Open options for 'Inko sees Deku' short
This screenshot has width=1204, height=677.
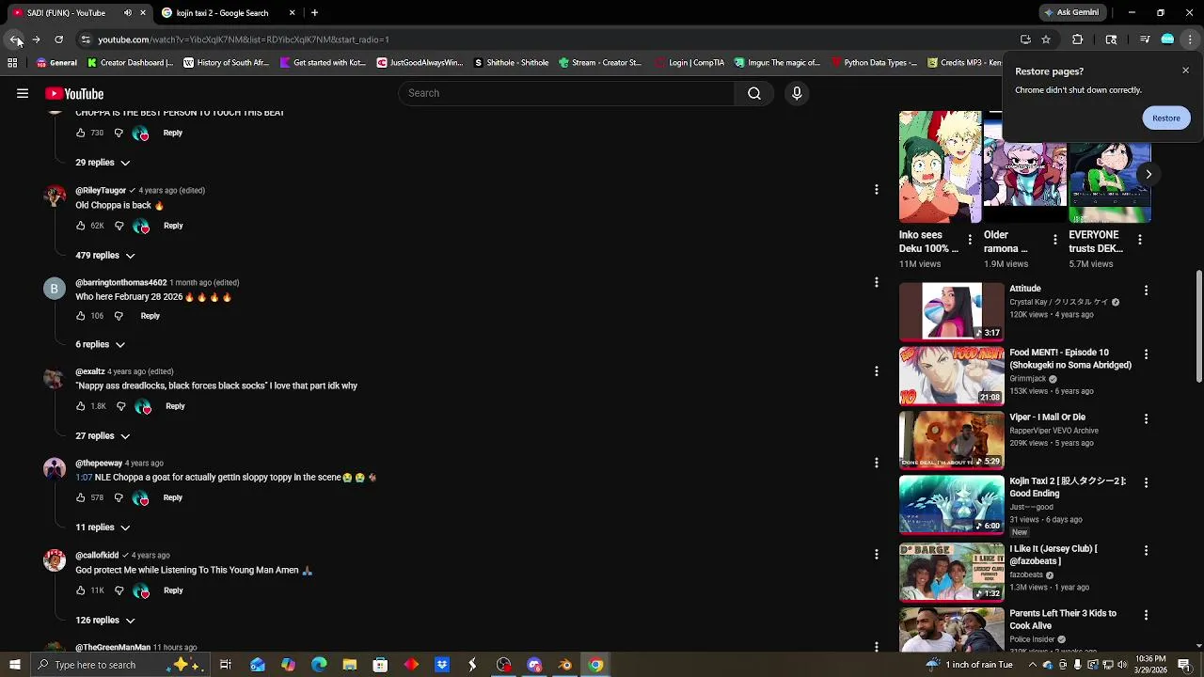pos(970,240)
